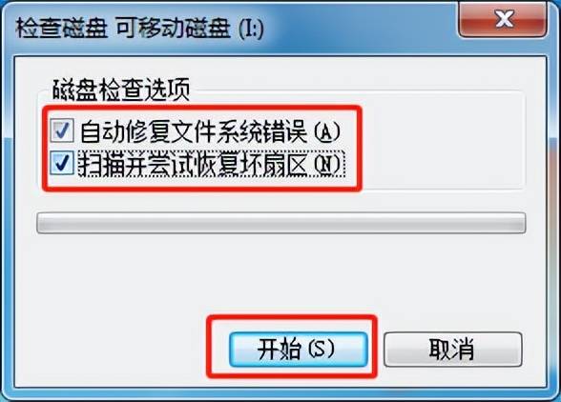Click the (A) accelerator of first option

pyautogui.click(x=327, y=131)
